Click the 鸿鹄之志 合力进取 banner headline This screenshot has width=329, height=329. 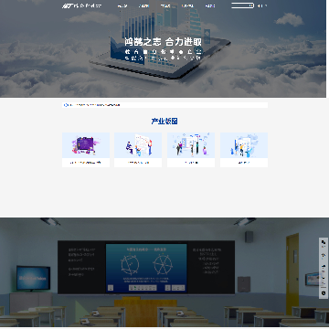point(163,42)
